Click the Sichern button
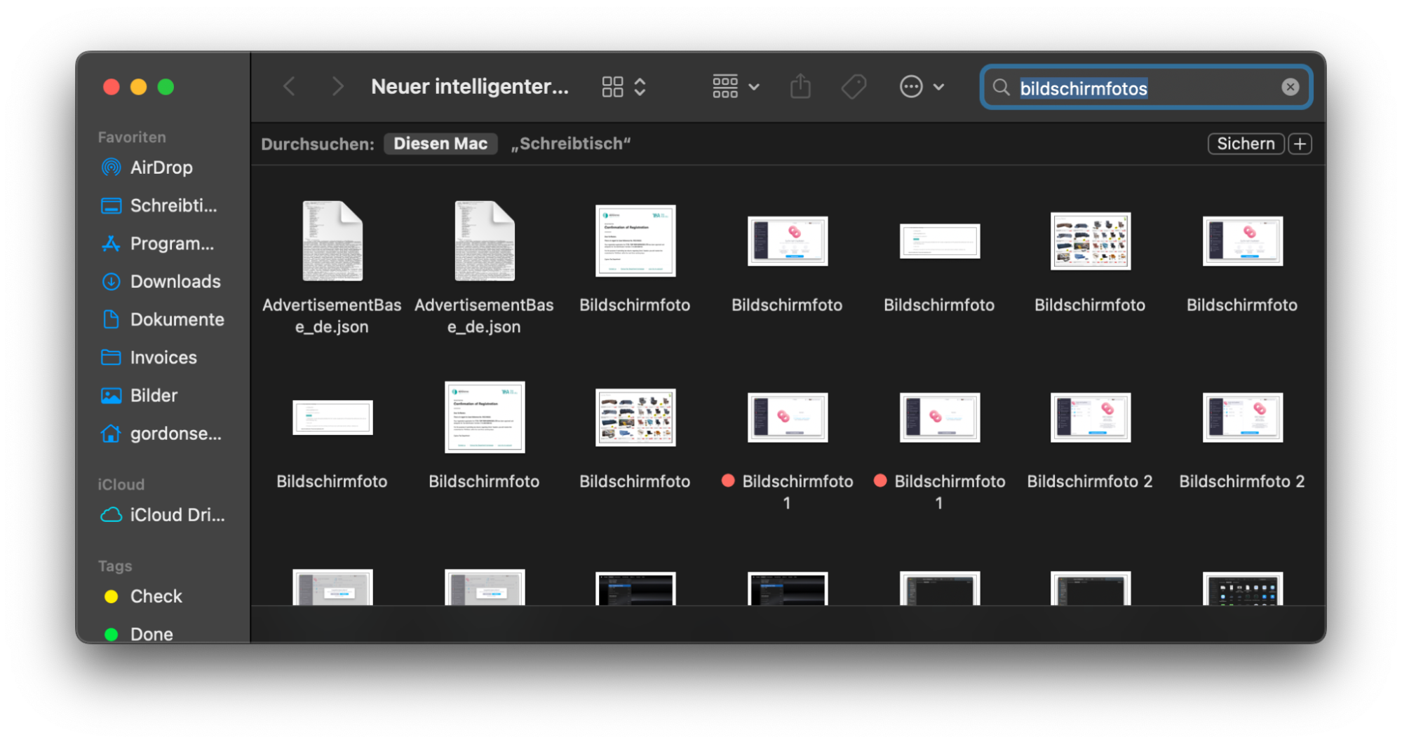The width and height of the screenshot is (1402, 744). pyautogui.click(x=1245, y=143)
